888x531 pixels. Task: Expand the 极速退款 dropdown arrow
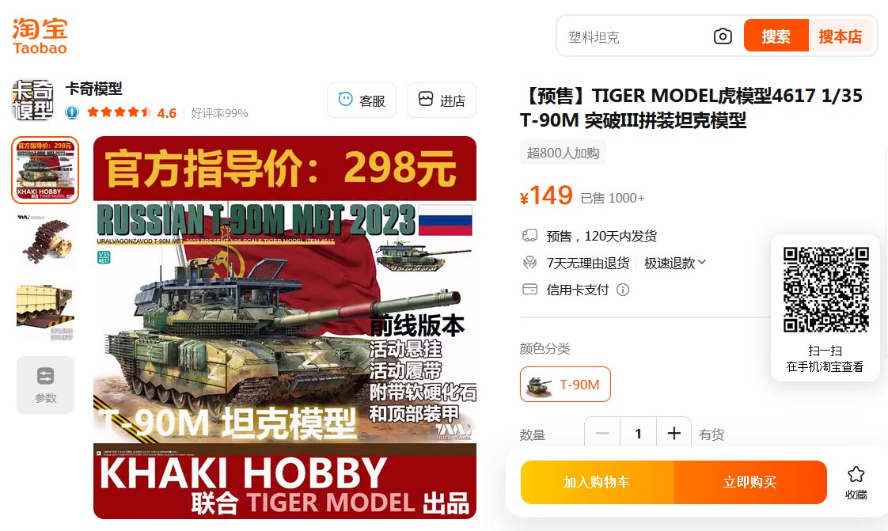tap(702, 262)
